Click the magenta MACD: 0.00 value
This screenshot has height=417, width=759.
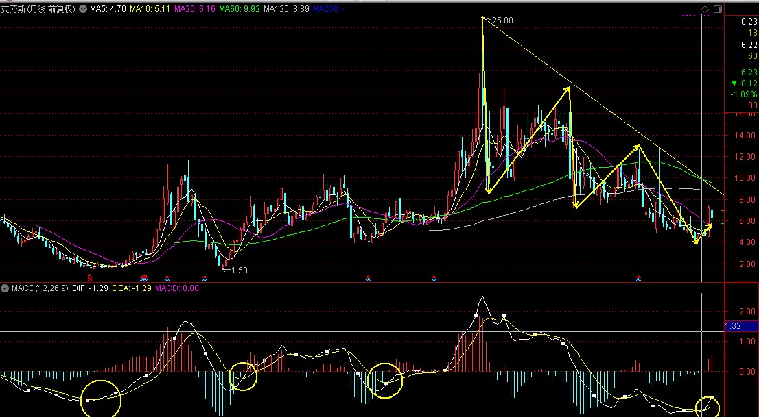coord(176,288)
